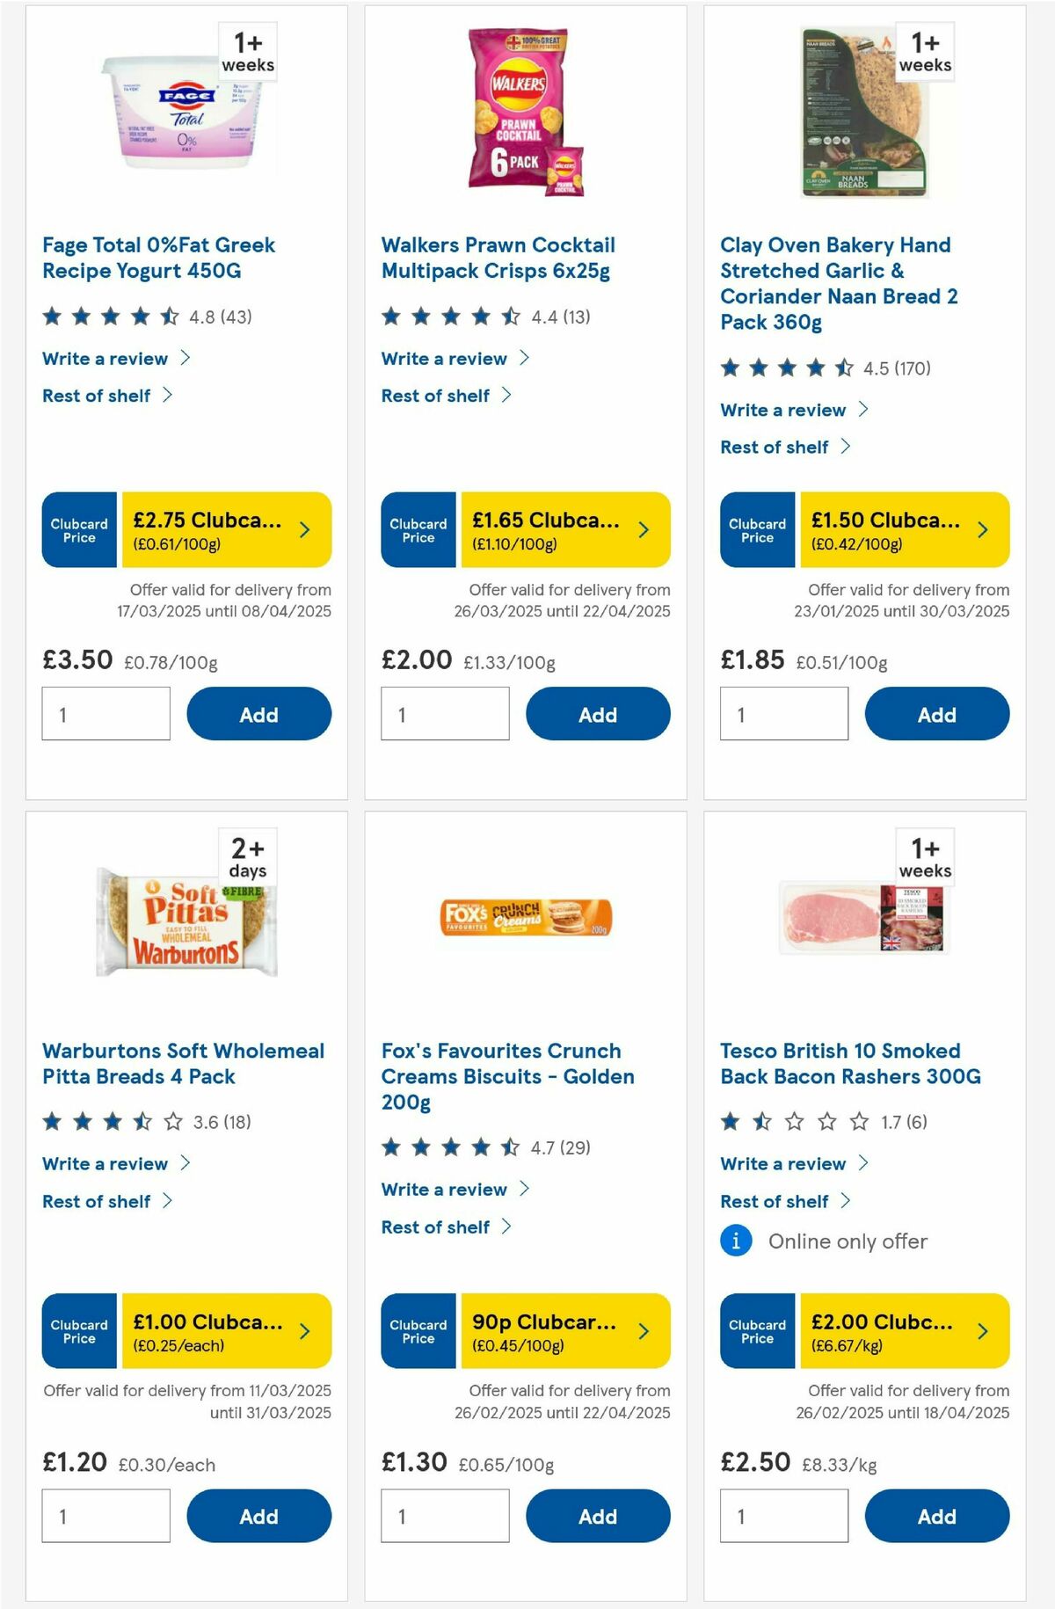
Task: Click the Clubcard Price badge on Fage yogurt
Action: (77, 529)
